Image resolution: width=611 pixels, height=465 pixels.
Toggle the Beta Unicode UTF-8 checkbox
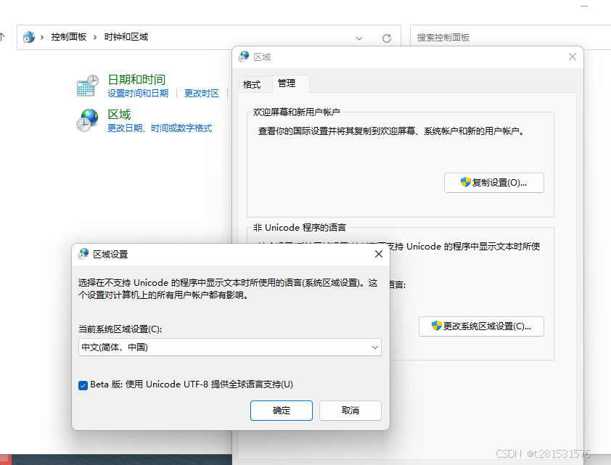(83, 384)
